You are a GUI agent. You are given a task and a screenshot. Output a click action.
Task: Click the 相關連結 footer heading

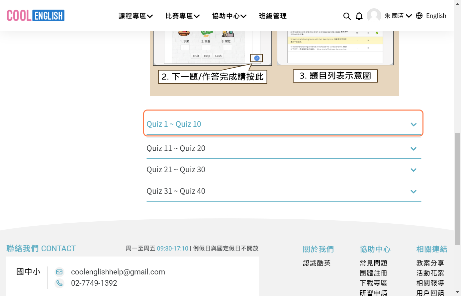(x=432, y=249)
